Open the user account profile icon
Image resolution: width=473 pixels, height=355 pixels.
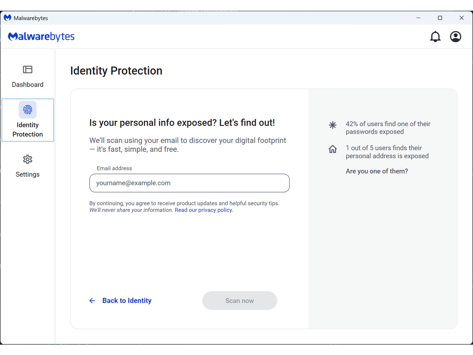(456, 37)
